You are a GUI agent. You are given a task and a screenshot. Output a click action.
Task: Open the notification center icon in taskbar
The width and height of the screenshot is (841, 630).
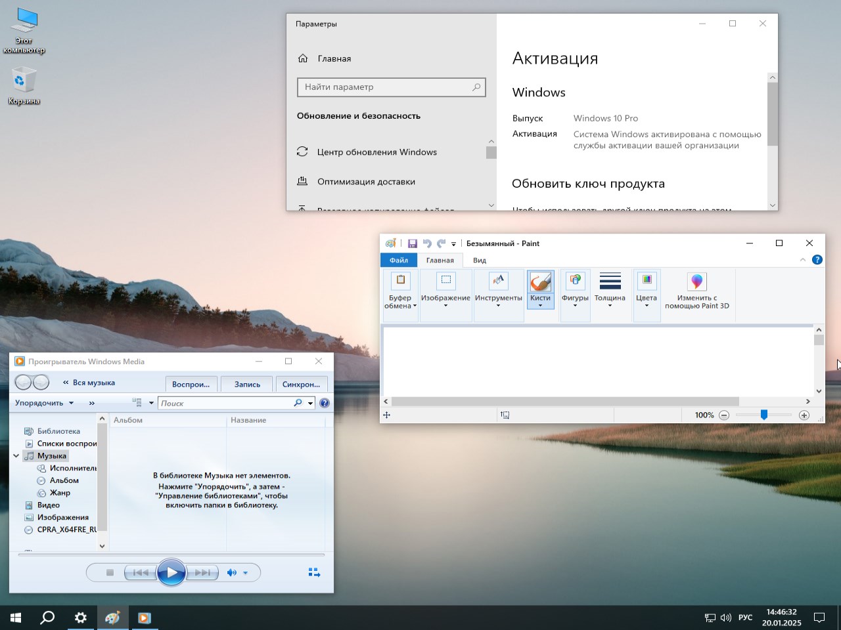tap(819, 618)
